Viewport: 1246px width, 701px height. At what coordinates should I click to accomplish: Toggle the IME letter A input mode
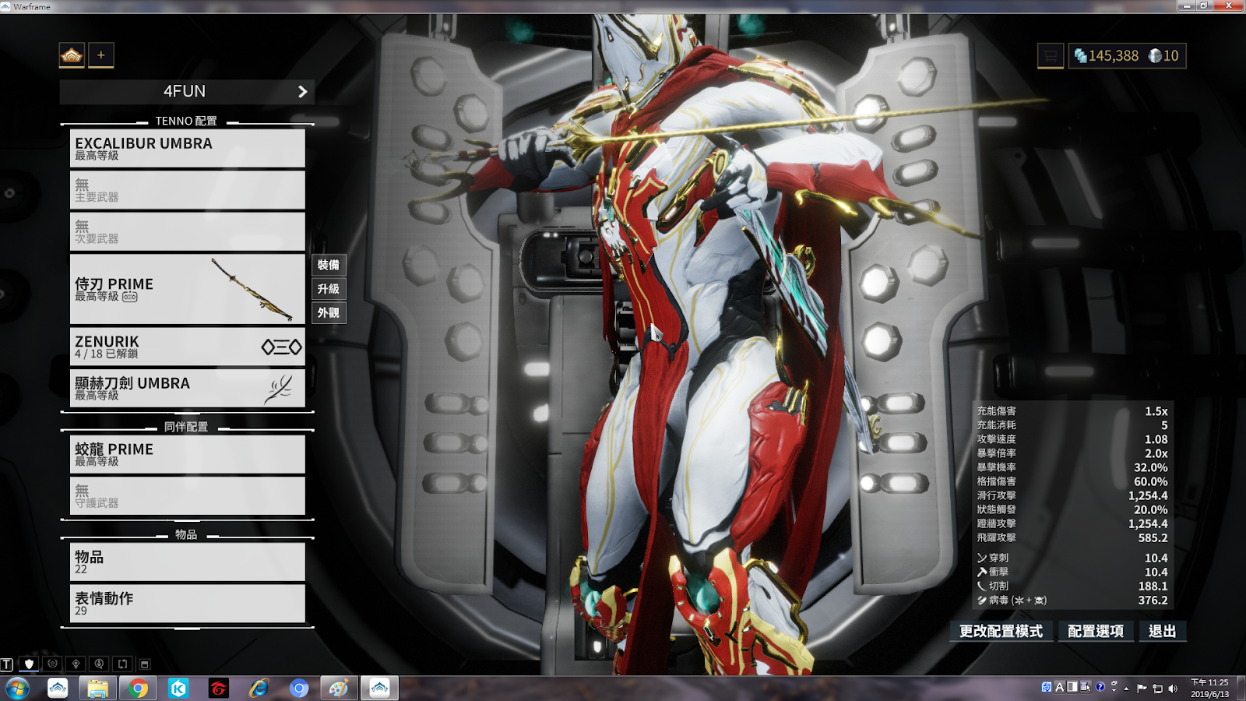(x=1060, y=687)
